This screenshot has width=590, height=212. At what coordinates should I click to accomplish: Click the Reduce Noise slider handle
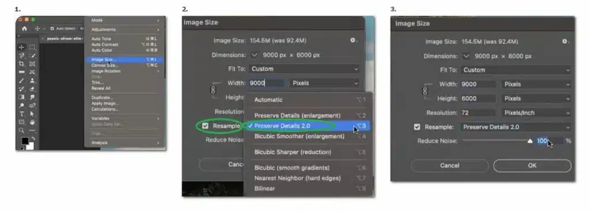pos(530,141)
